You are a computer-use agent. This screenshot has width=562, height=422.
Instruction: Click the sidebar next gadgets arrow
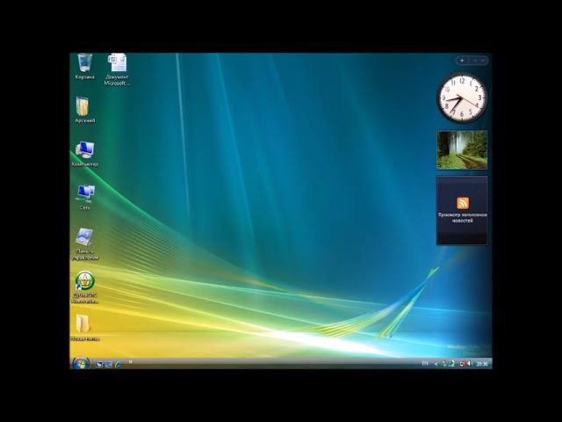point(483,61)
